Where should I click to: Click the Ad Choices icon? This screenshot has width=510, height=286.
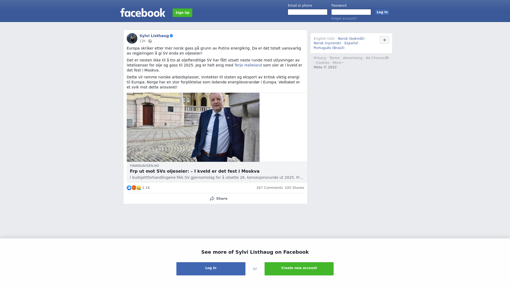387,58
